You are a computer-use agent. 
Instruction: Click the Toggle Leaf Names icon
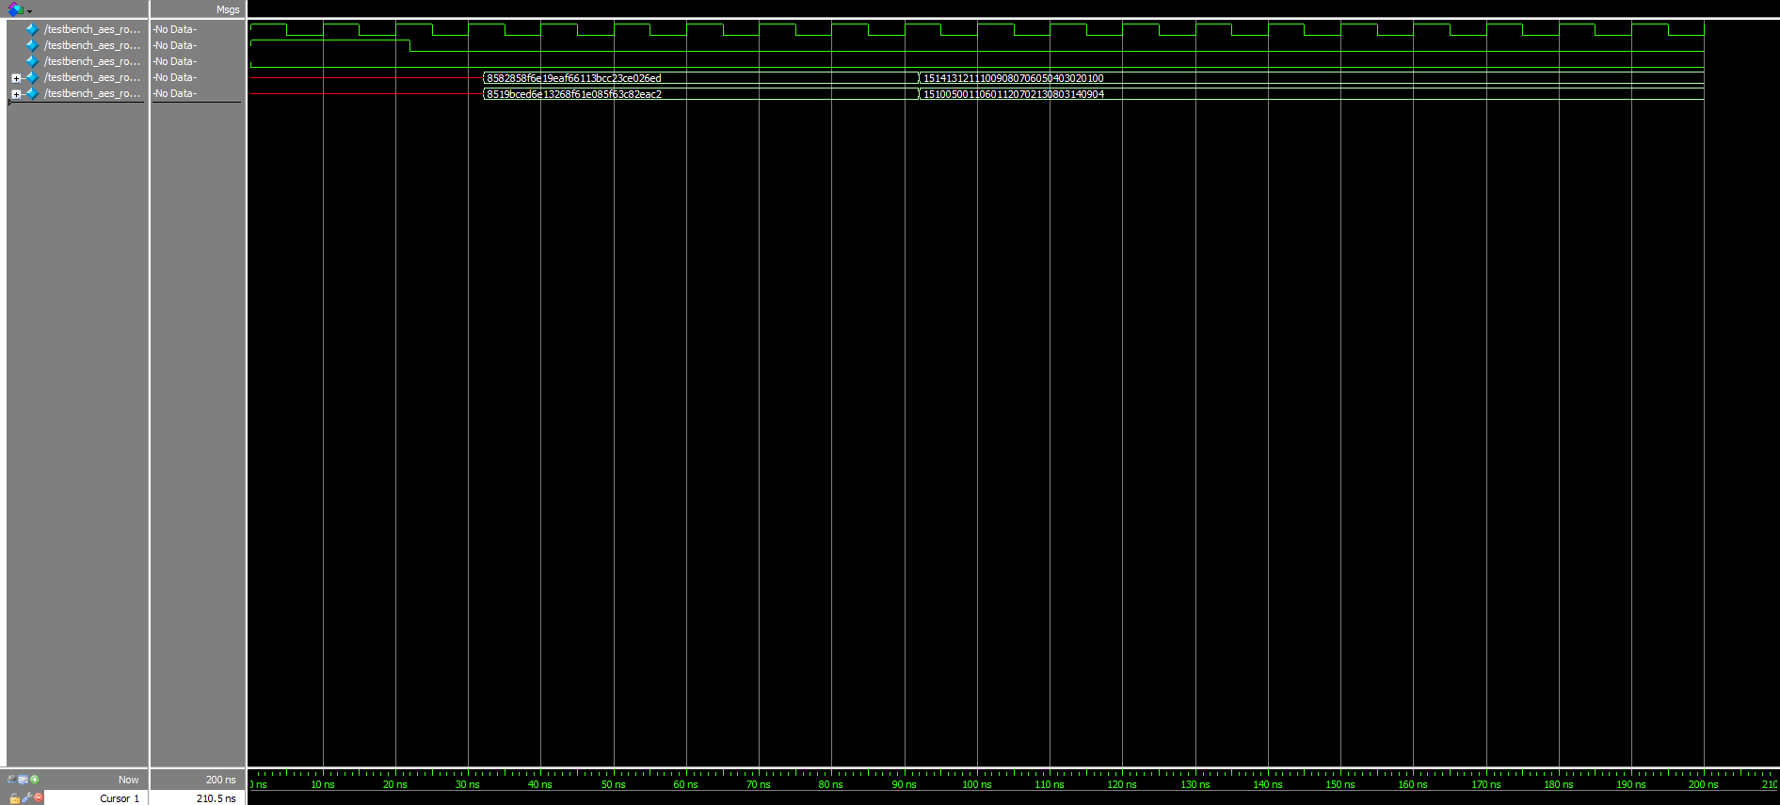pyautogui.click(x=11, y=780)
